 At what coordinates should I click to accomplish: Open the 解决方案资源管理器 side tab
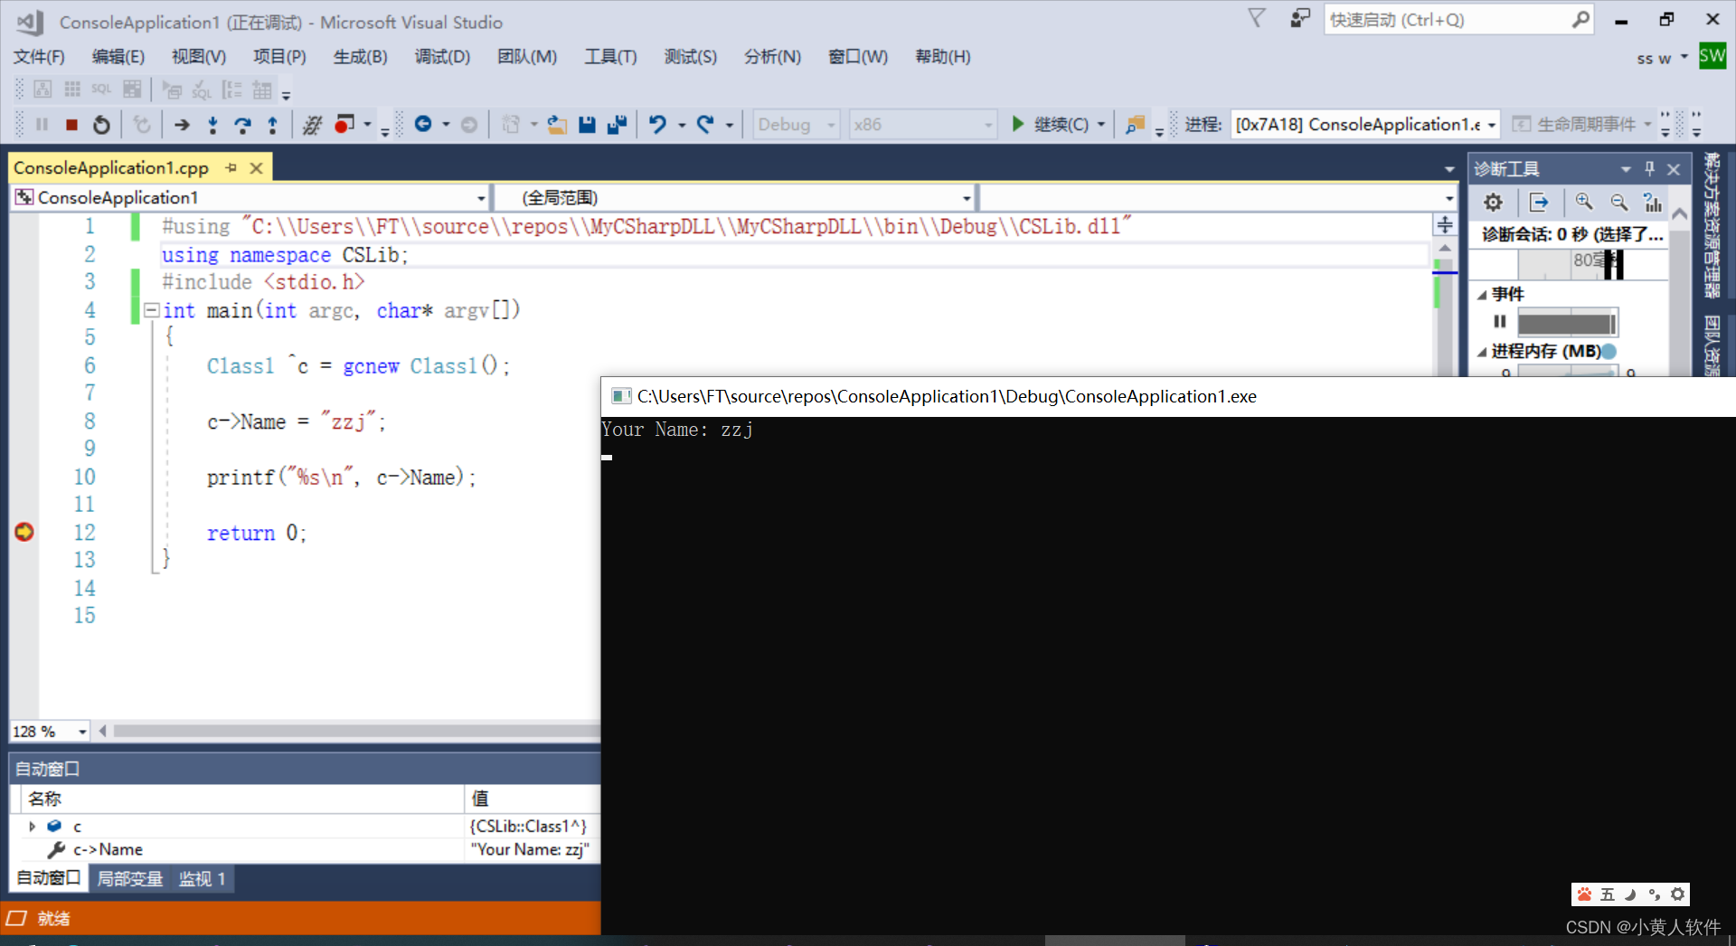click(x=1712, y=225)
